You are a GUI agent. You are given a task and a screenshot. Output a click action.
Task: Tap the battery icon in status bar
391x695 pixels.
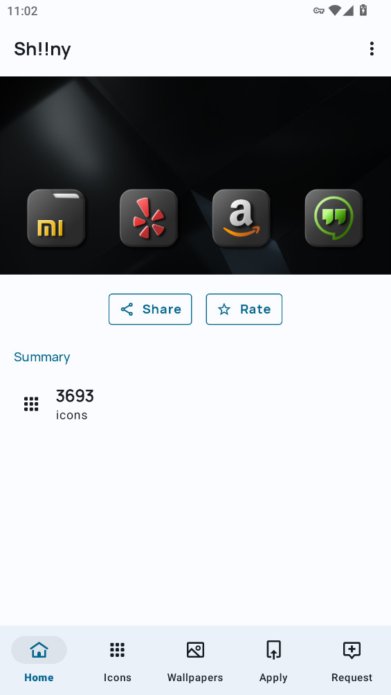363,10
